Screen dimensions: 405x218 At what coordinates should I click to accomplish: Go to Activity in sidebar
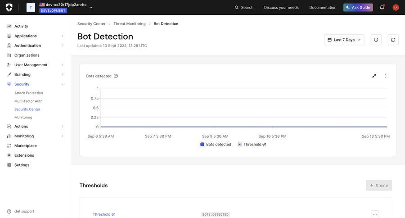pyautogui.click(x=21, y=26)
